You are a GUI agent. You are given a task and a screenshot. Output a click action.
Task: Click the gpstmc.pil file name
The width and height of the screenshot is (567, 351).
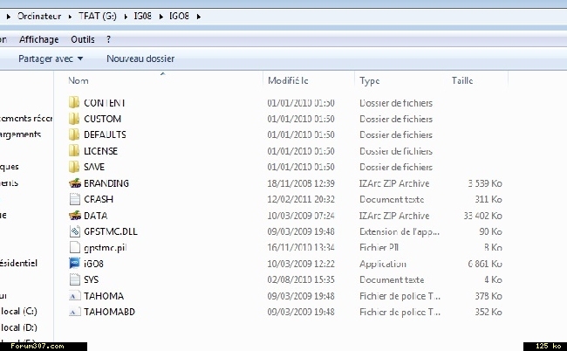click(x=106, y=248)
